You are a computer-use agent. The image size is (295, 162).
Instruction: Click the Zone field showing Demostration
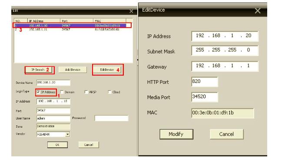pos(53,126)
